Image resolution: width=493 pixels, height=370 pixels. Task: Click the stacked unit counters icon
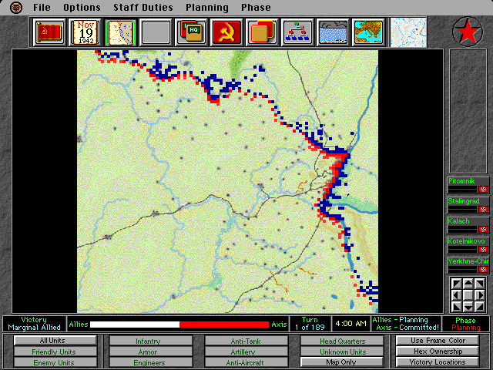tap(262, 32)
